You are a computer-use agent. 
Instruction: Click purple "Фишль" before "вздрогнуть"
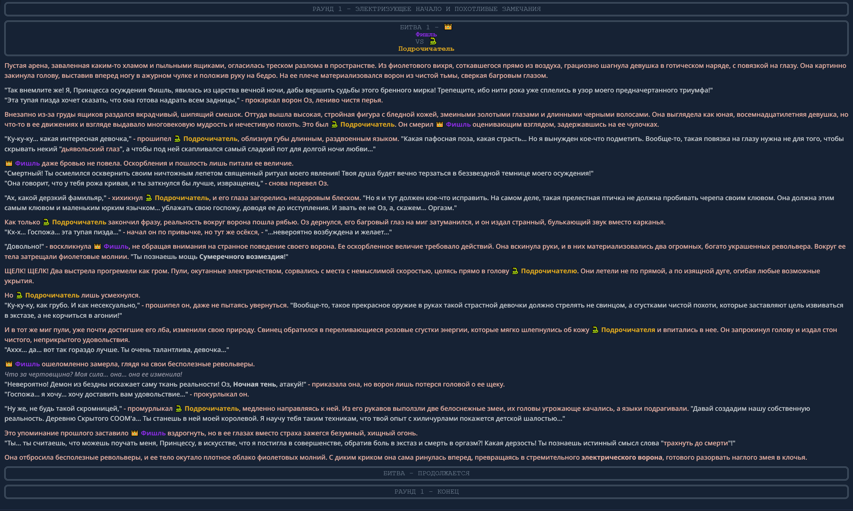(153, 433)
